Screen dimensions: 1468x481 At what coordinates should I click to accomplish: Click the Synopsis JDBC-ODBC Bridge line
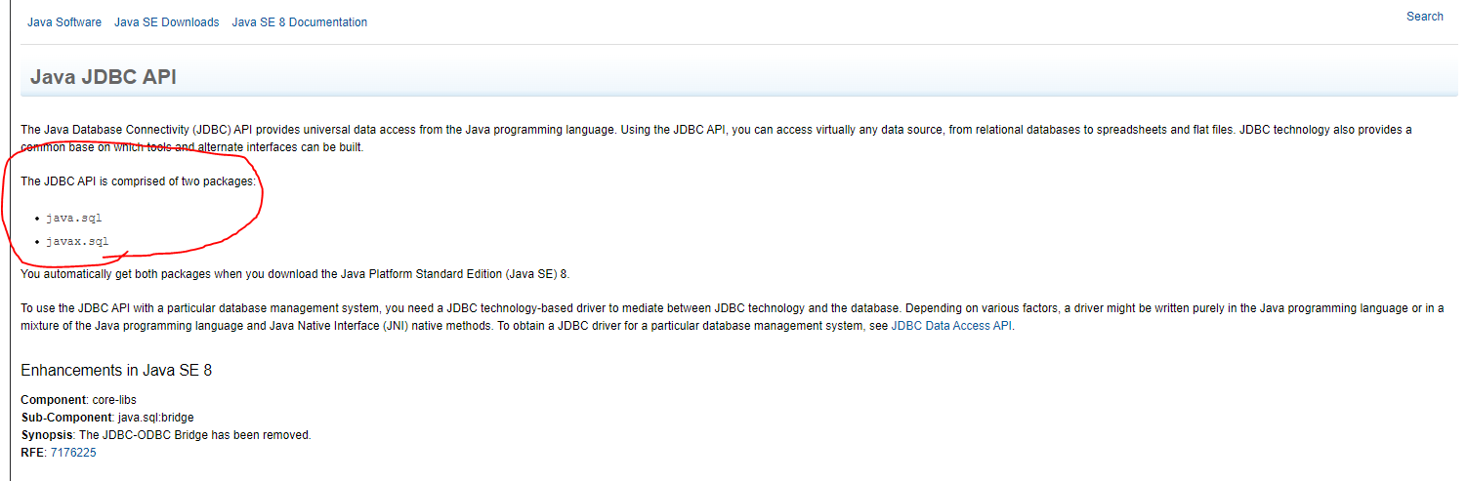pos(166,435)
